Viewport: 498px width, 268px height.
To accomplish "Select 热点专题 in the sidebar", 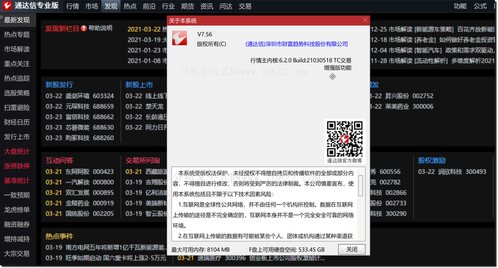I will pos(17,35).
